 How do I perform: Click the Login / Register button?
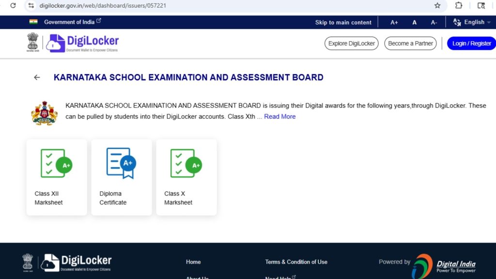coord(471,43)
